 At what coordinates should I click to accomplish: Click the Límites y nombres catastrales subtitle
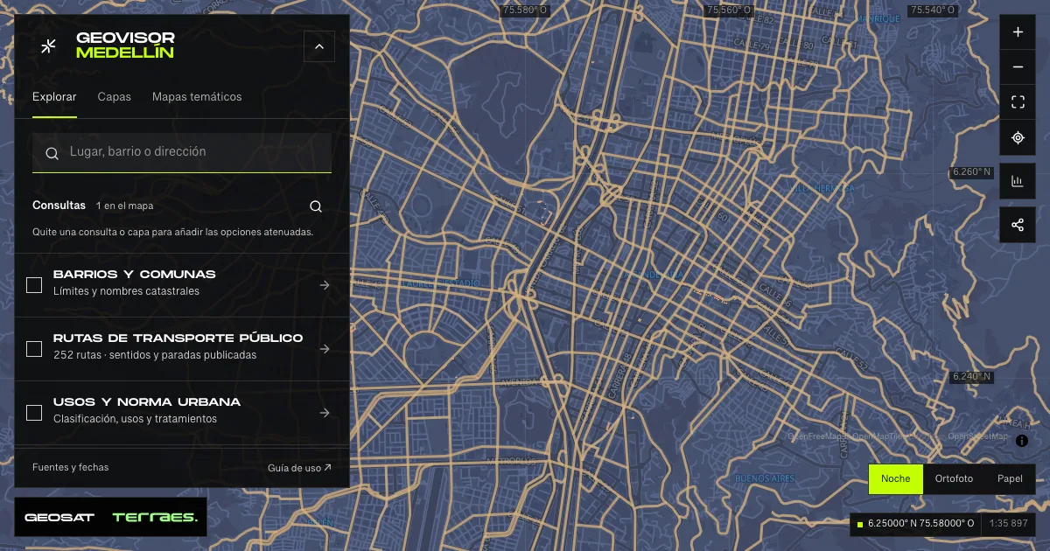tap(126, 291)
